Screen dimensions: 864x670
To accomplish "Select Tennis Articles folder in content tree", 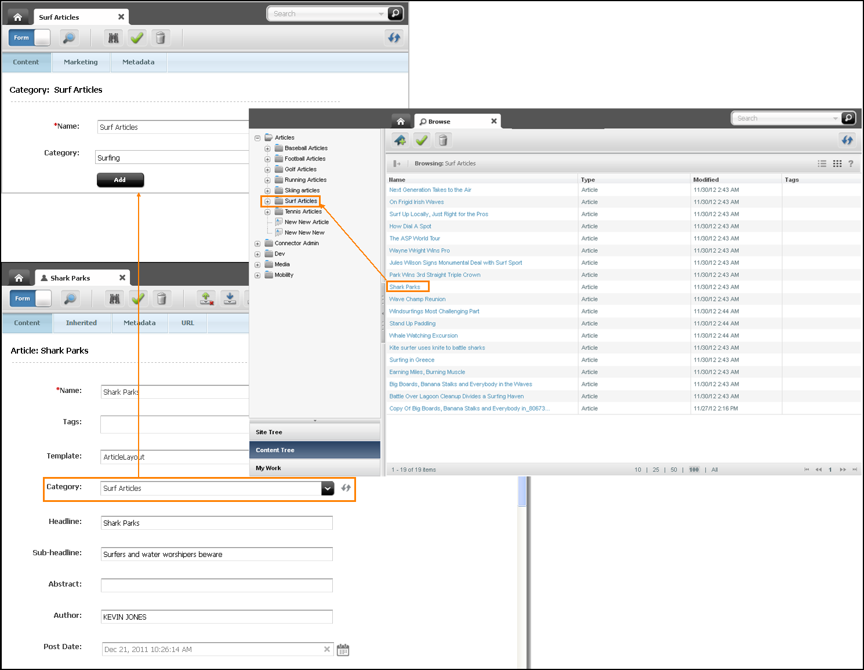I will pos(303,212).
